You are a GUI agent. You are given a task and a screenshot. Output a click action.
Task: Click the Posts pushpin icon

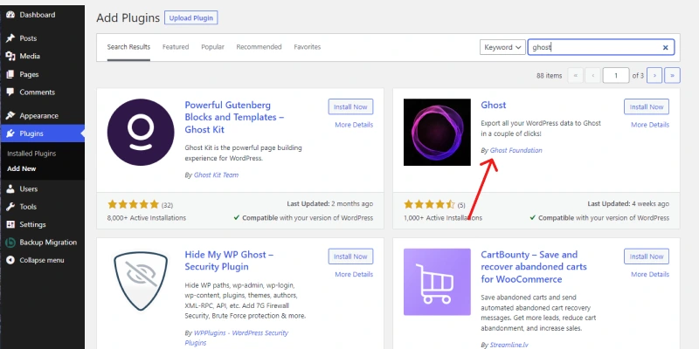click(x=10, y=38)
